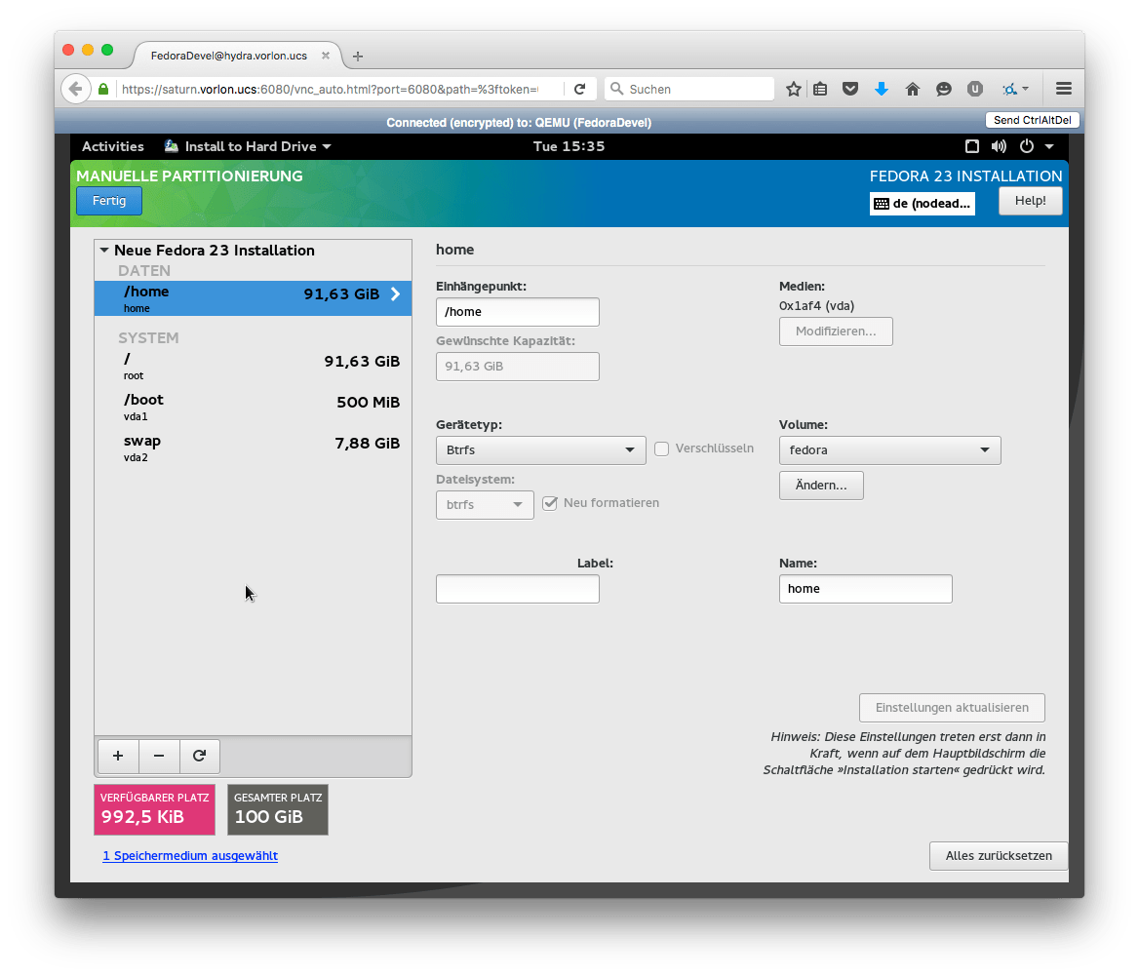Open the 1 Speichermedium ausgewählt link
The width and height of the screenshot is (1139, 976).
click(190, 856)
